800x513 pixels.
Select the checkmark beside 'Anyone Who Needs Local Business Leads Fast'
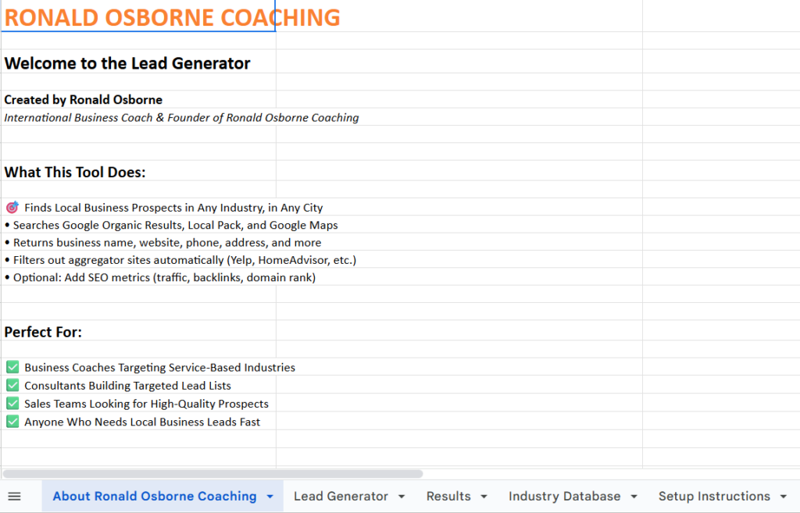click(x=12, y=421)
